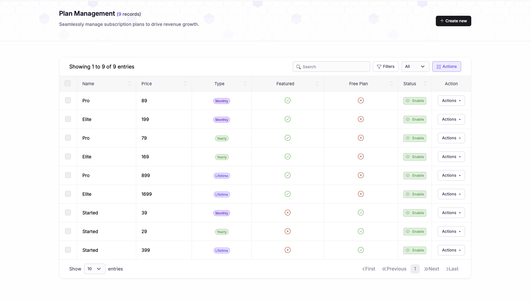Click featured cross icon for Started 39 plan
This screenshot has height=301, width=531.
click(287, 213)
